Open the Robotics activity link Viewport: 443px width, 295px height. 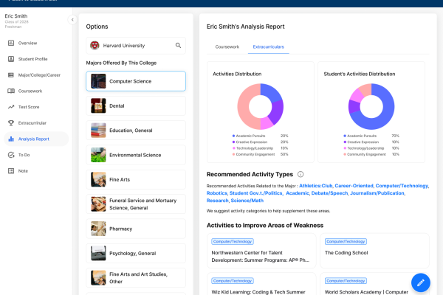[216, 193]
